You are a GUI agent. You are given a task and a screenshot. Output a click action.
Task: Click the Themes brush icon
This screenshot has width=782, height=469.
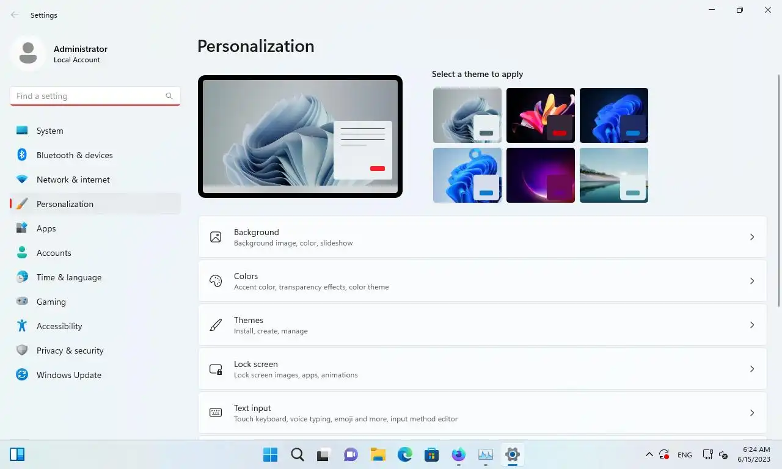tap(216, 325)
